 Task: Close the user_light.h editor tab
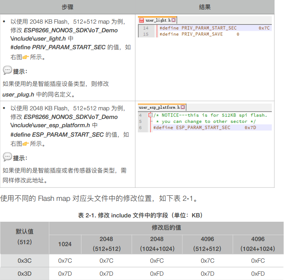174,20
